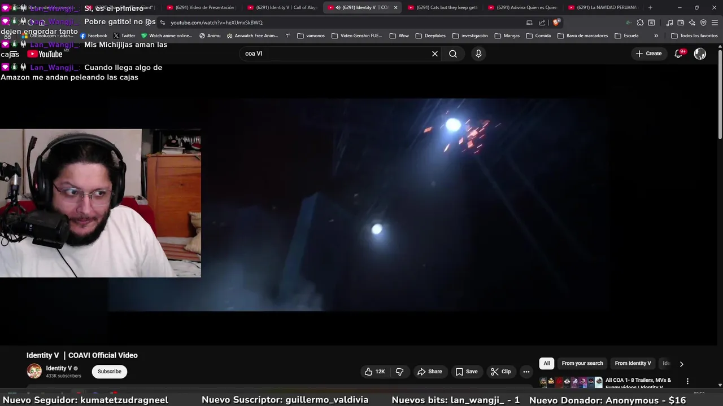
Task: Select the From Identity V chip
Action: [633, 363]
